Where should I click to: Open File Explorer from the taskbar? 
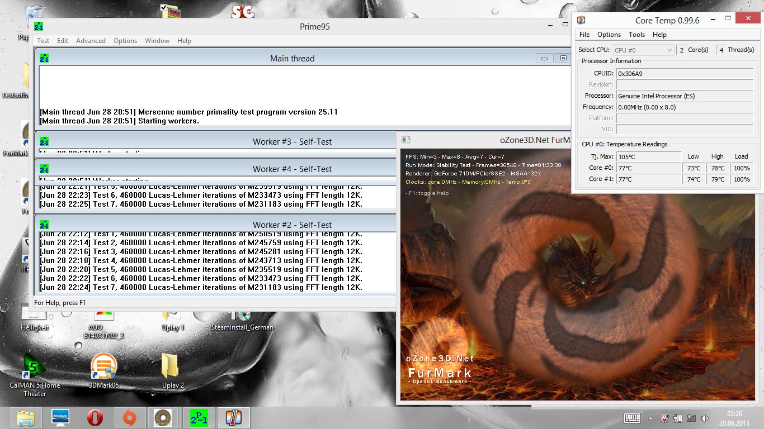26,418
